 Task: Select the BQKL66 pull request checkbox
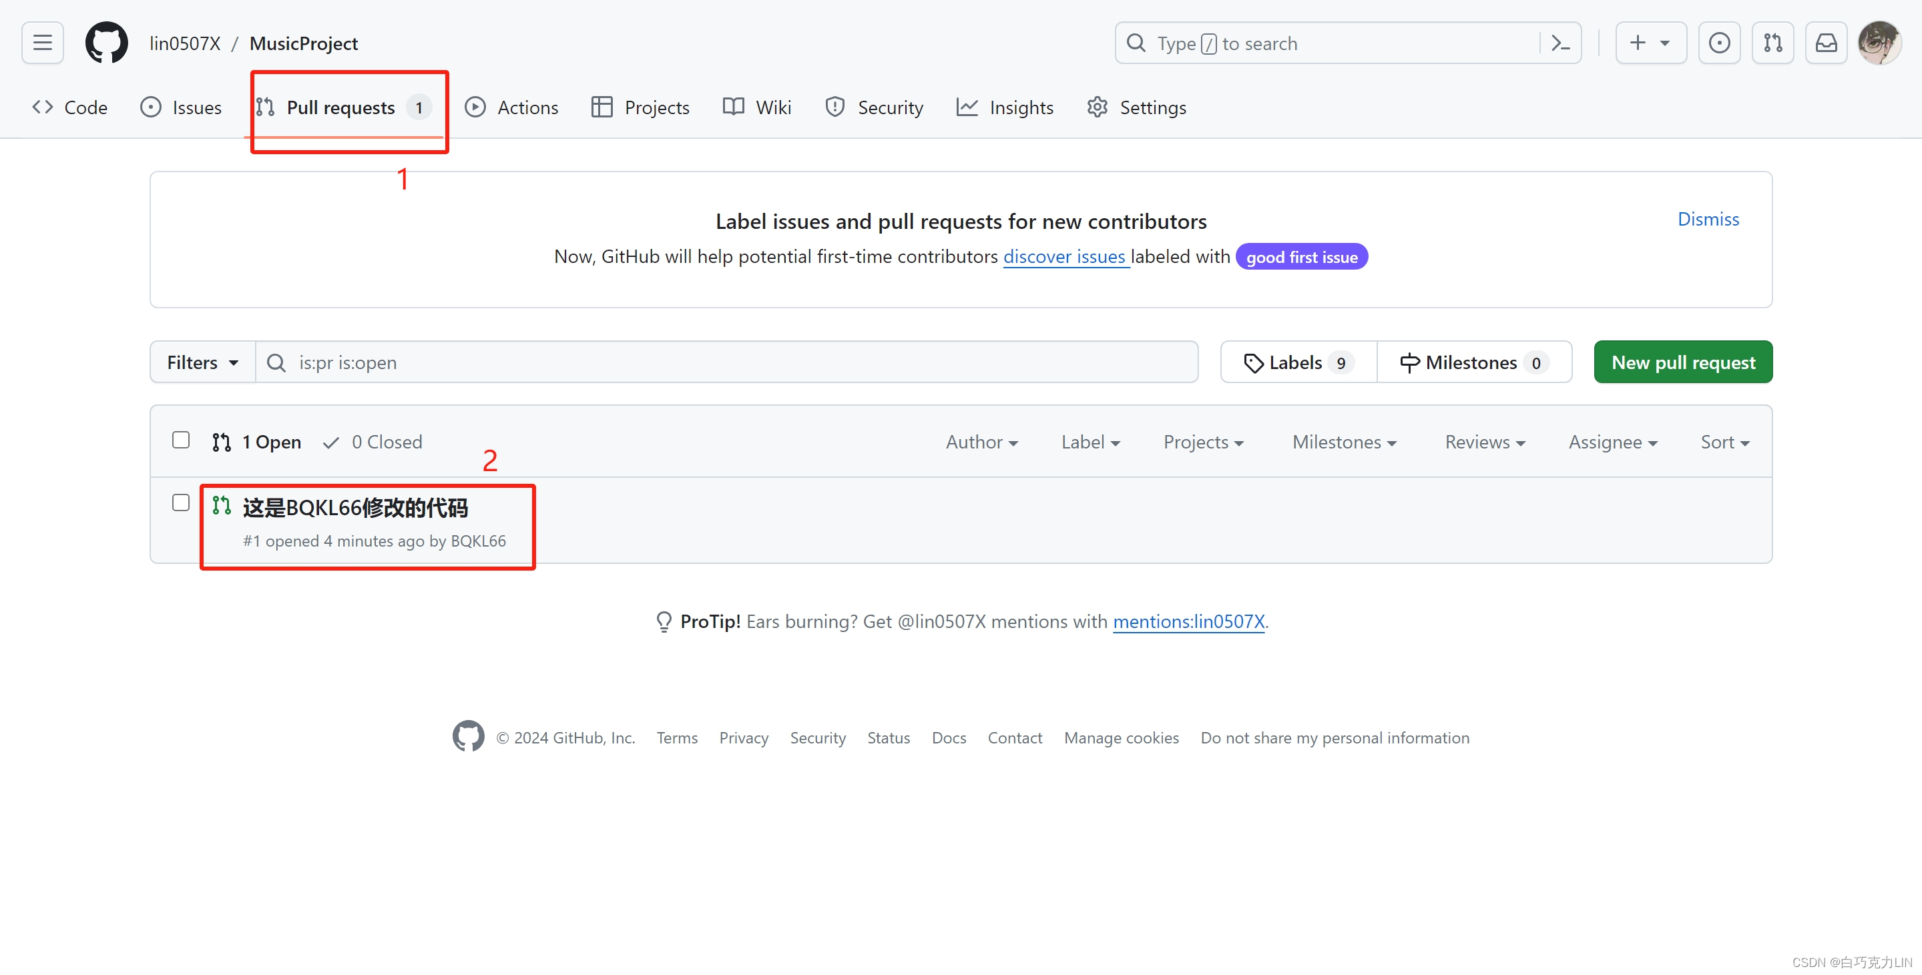pyautogui.click(x=180, y=503)
